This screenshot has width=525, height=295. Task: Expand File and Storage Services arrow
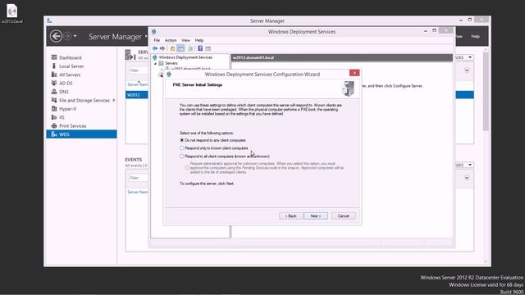[114, 100]
